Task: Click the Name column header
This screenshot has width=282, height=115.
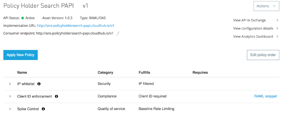Action: (22, 73)
